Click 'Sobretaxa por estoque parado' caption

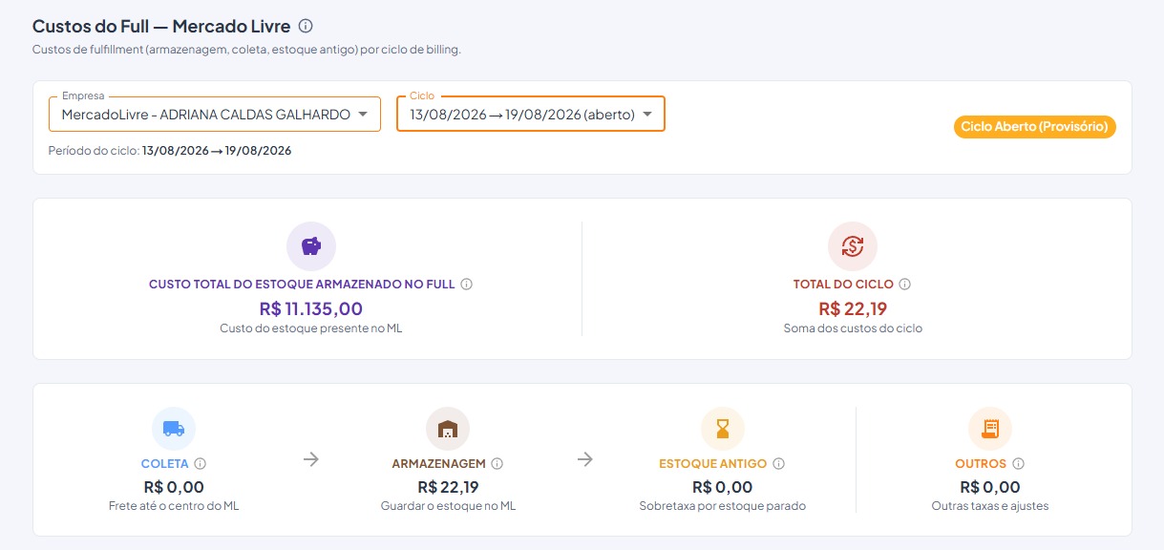click(x=722, y=506)
